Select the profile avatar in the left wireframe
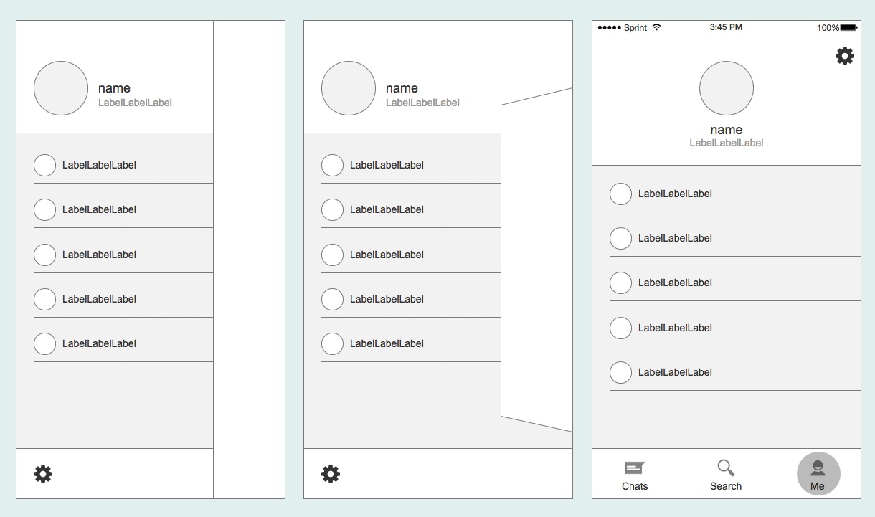875x517 pixels. click(x=61, y=88)
